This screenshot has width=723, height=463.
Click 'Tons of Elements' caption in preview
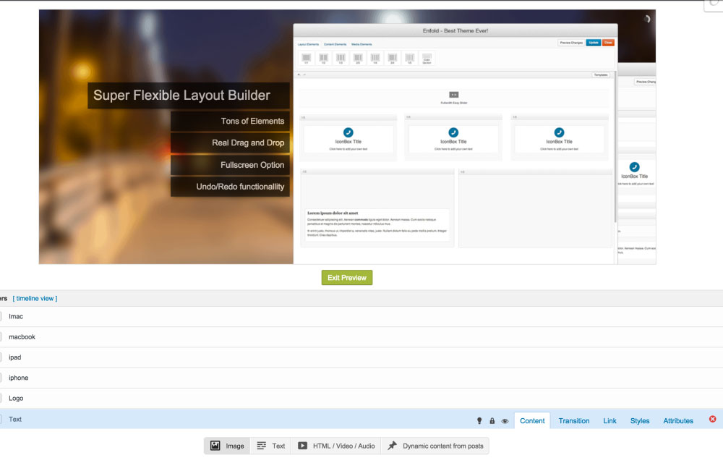click(231, 122)
